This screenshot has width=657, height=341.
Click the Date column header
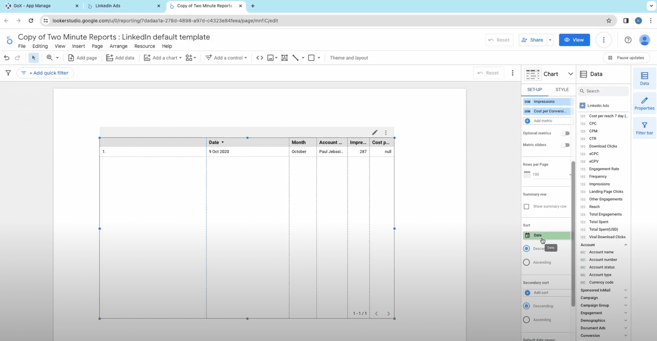click(214, 142)
